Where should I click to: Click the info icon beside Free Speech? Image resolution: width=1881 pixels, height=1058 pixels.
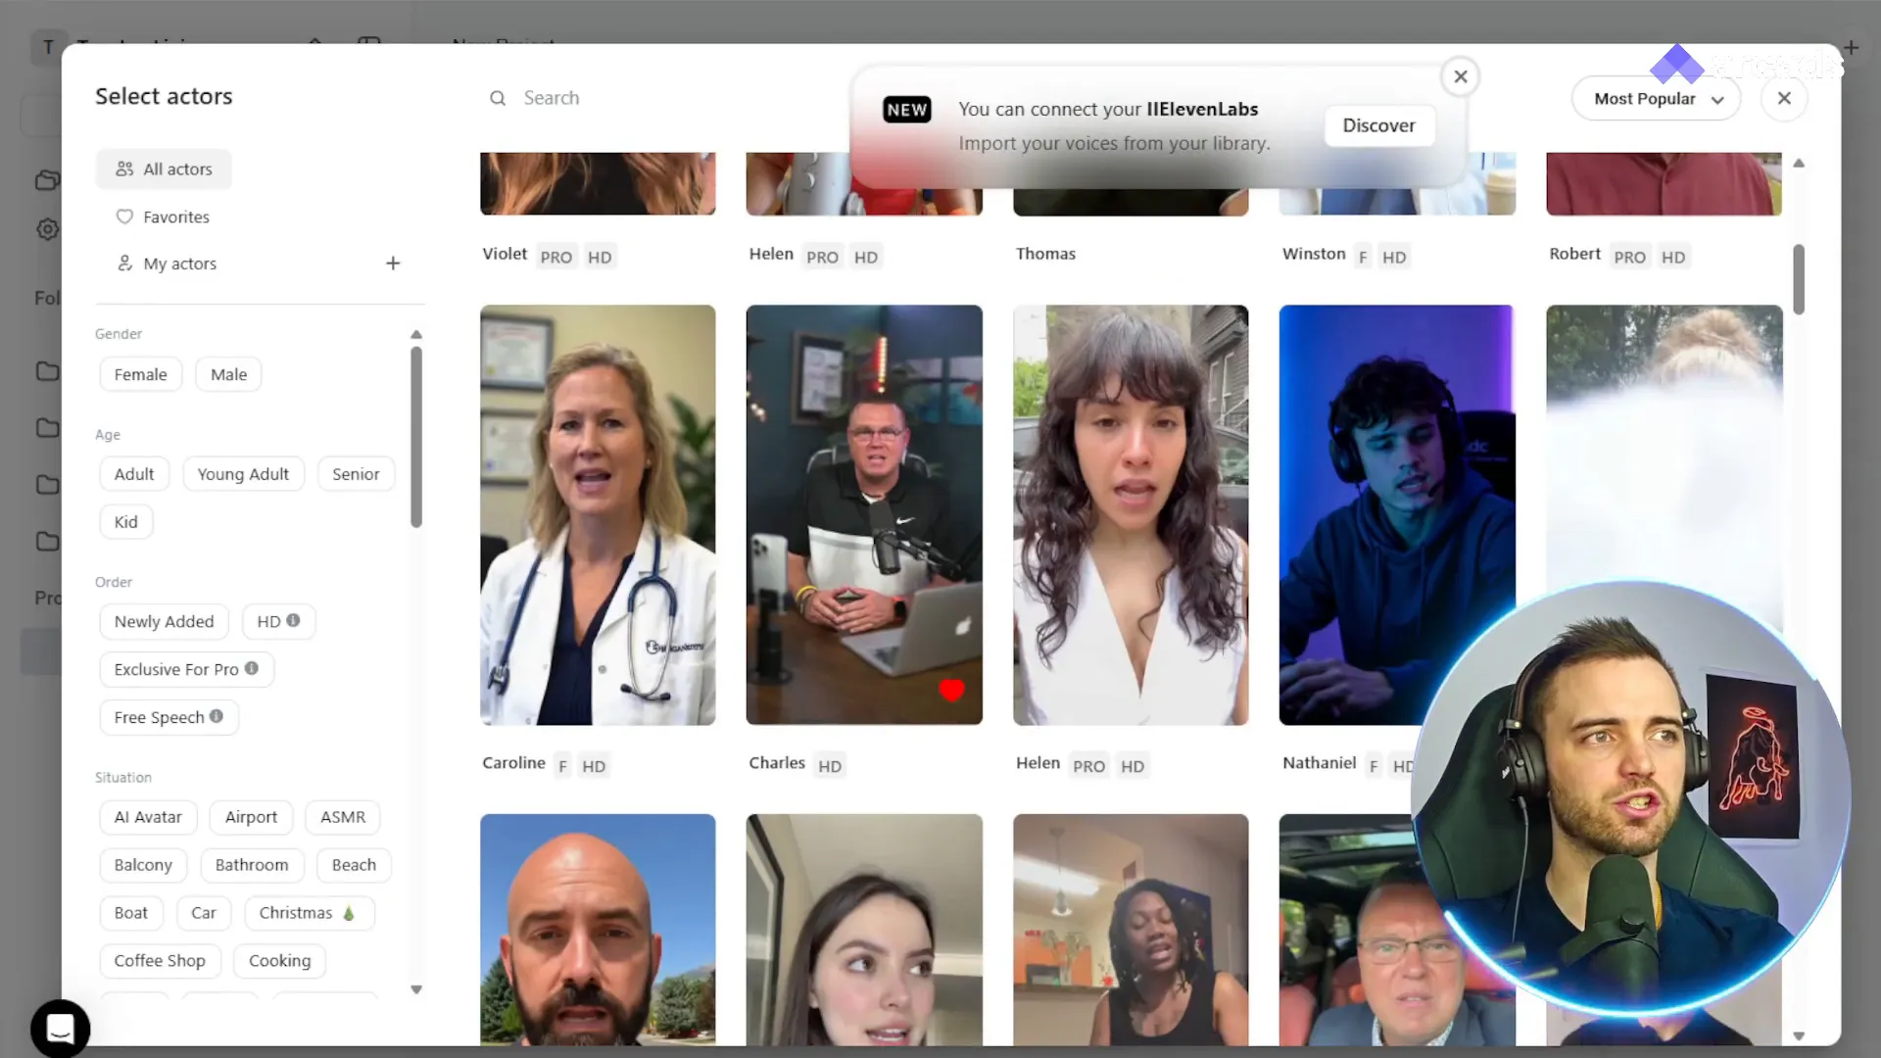click(217, 716)
